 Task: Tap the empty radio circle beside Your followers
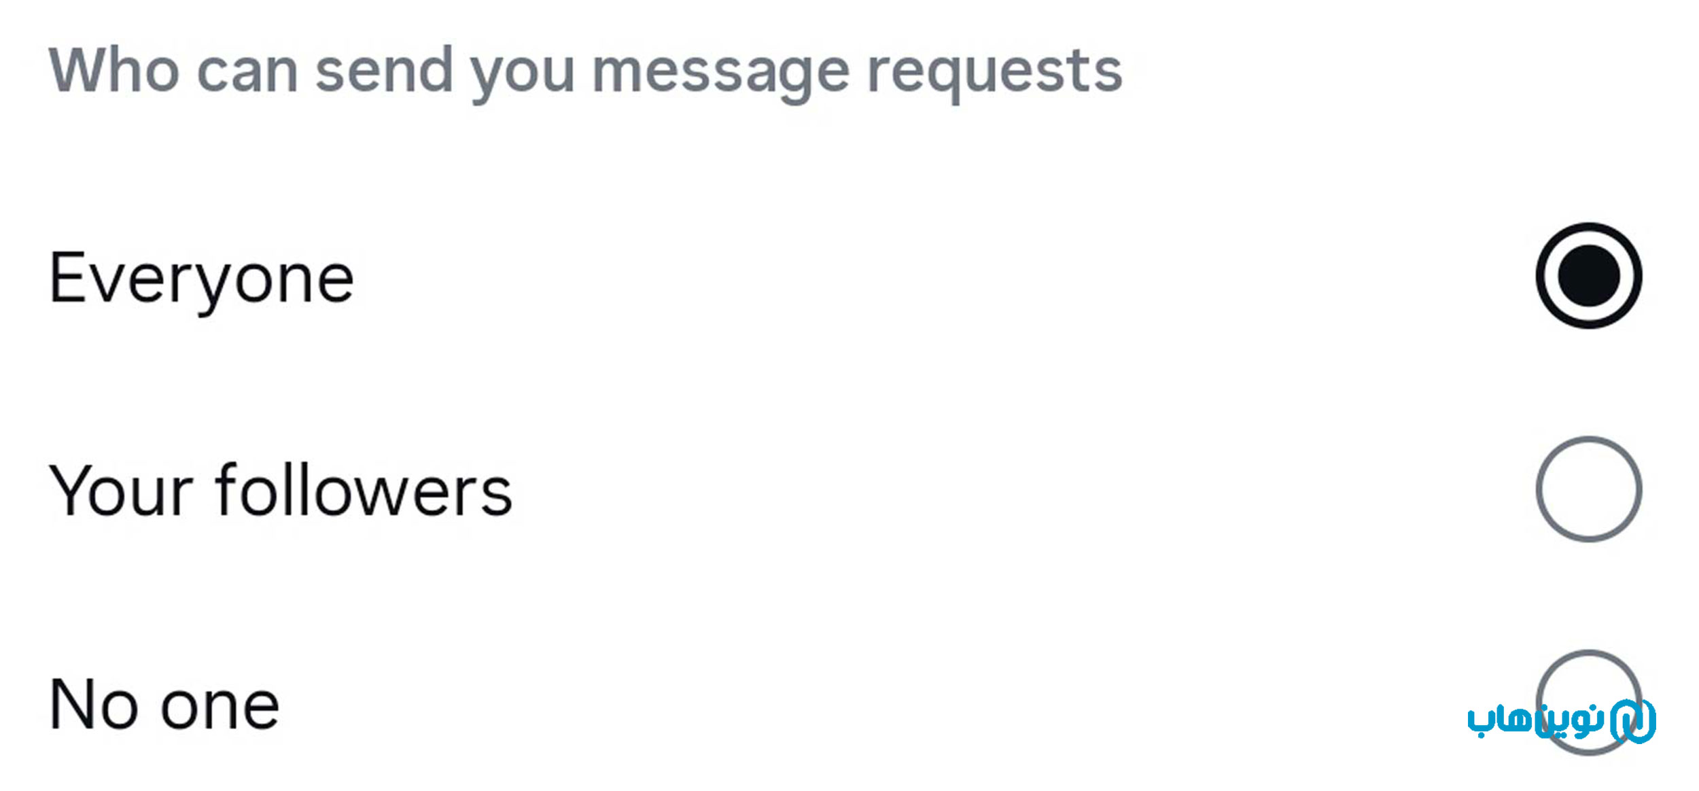(1589, 489)
